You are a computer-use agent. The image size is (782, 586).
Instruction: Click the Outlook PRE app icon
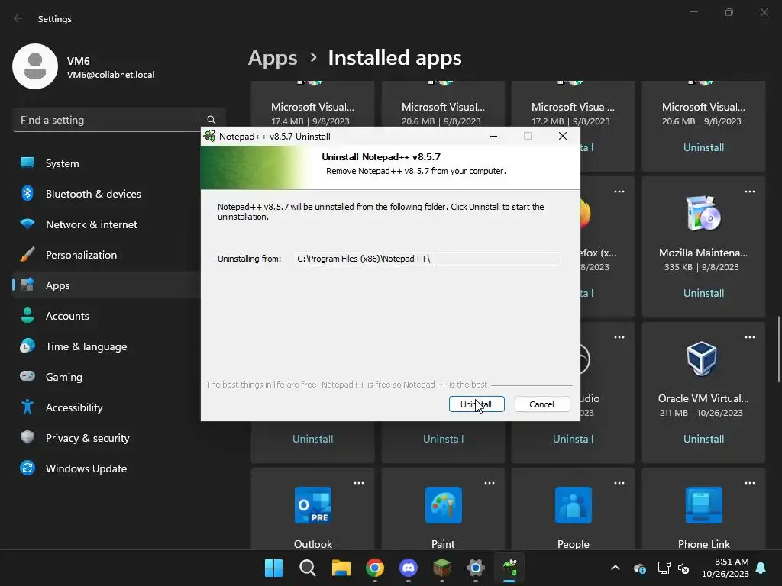pos(312,505)
